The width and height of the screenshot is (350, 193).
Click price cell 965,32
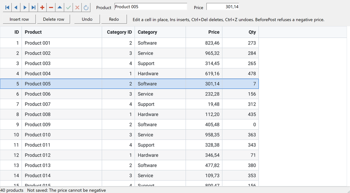tap(204, 53)
